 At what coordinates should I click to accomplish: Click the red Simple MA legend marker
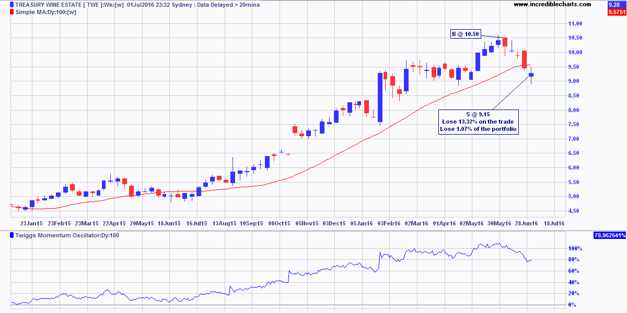click(x=12, y=12)
